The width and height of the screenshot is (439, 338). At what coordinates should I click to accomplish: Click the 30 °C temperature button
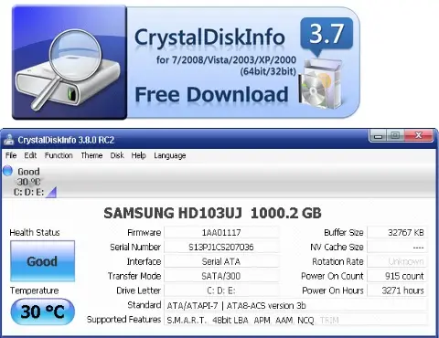(x=42, y=312)
